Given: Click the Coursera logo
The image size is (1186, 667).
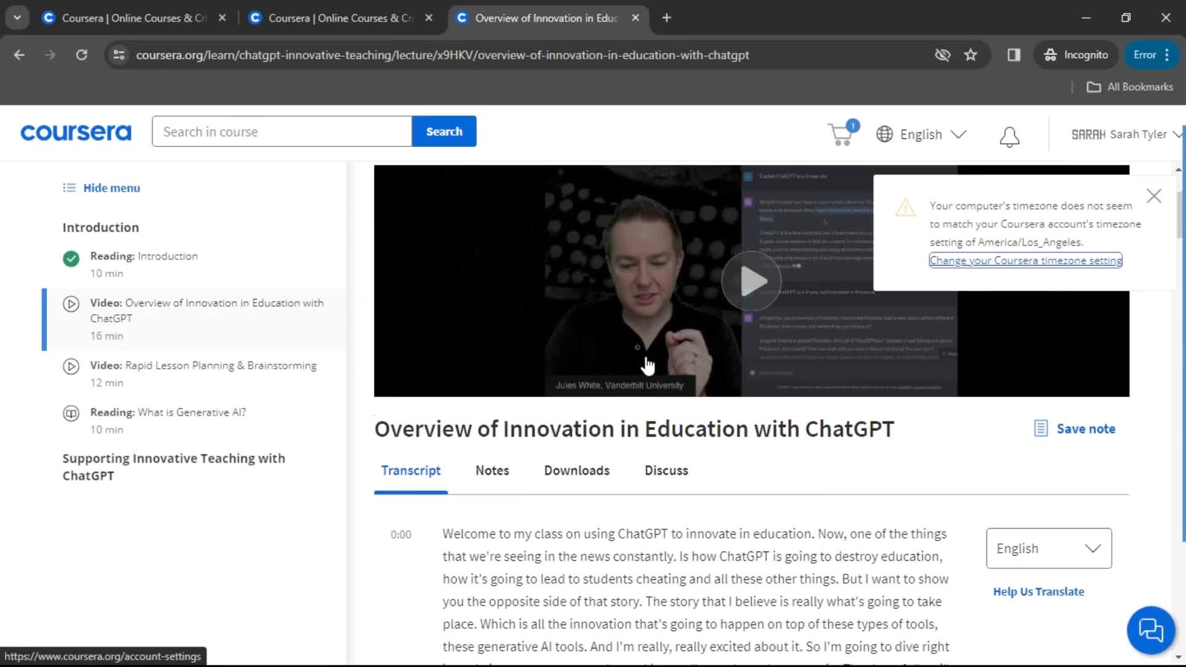Looking at the screenshot, I should (76, 132).
